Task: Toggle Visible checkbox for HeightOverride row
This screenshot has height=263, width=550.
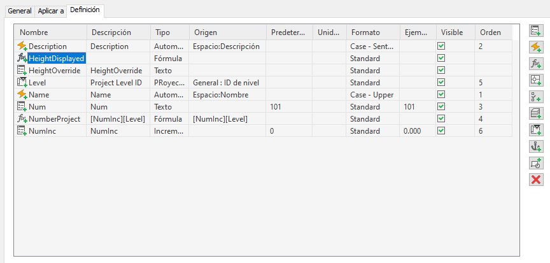Action: [x=441, y=71]
